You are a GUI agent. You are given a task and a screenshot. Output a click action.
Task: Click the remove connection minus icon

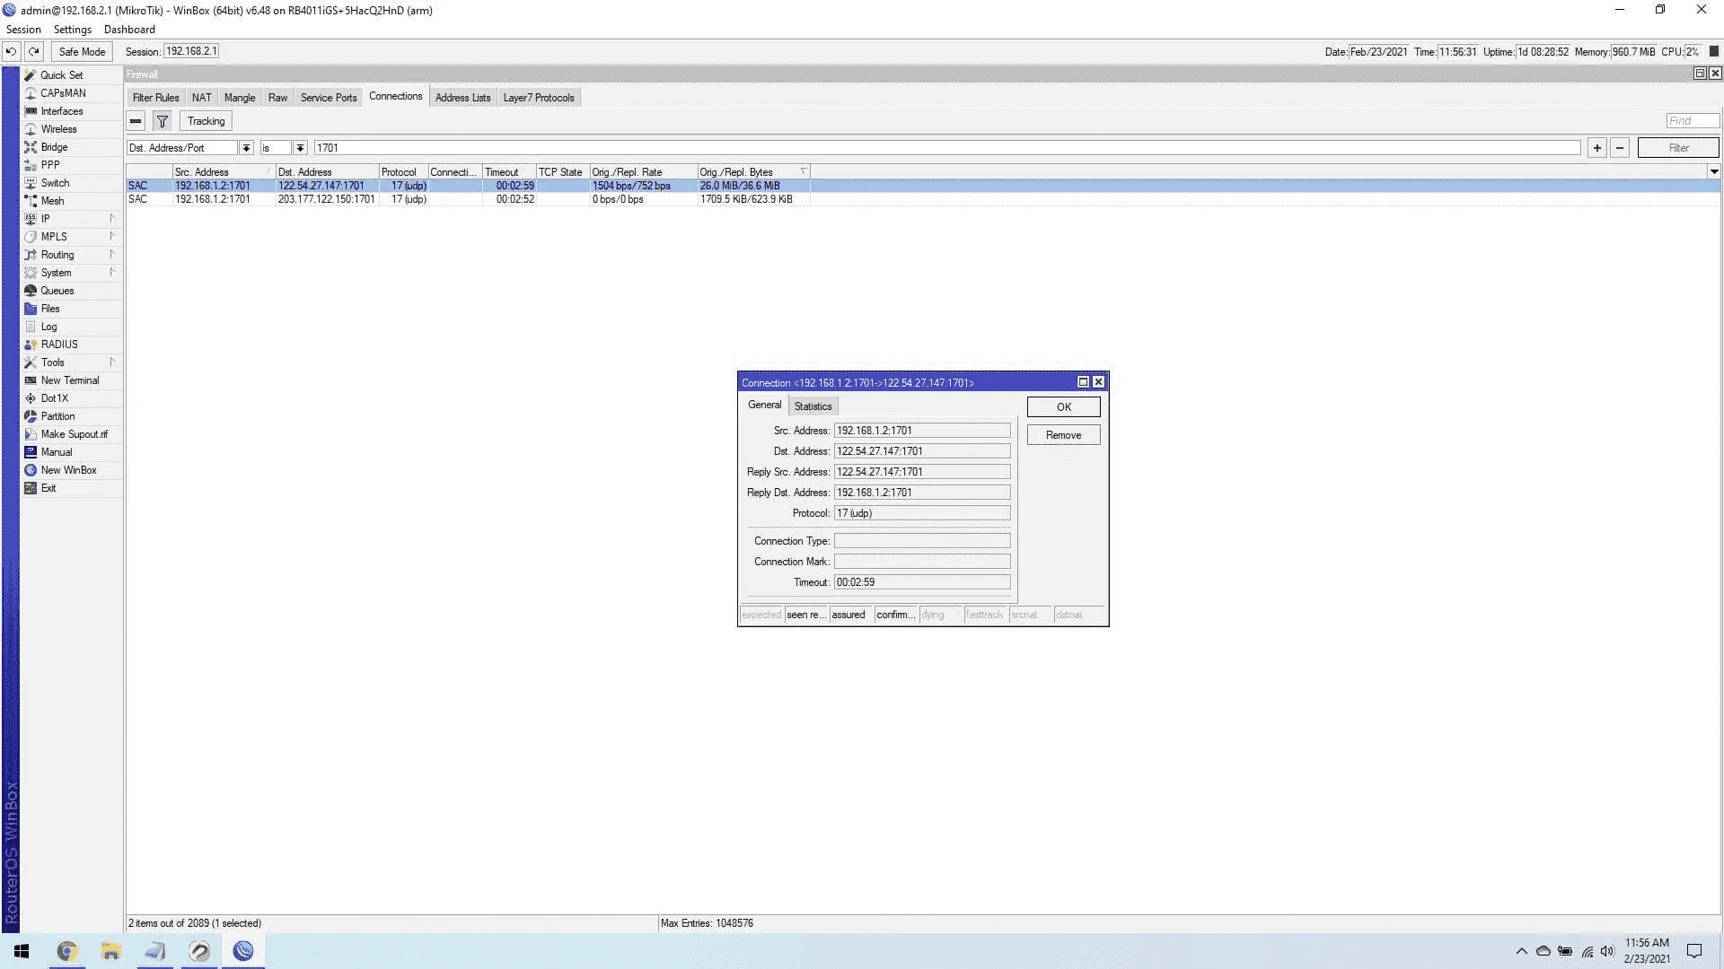[136, 121]
